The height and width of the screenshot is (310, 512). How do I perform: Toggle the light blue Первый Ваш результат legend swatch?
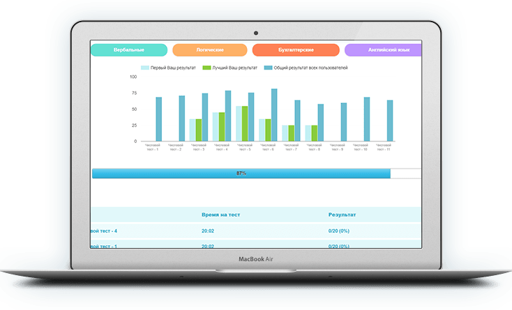click(x=145, y=68)
